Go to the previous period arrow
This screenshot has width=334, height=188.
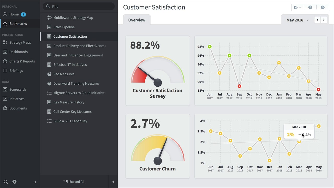tap(318, 20)
